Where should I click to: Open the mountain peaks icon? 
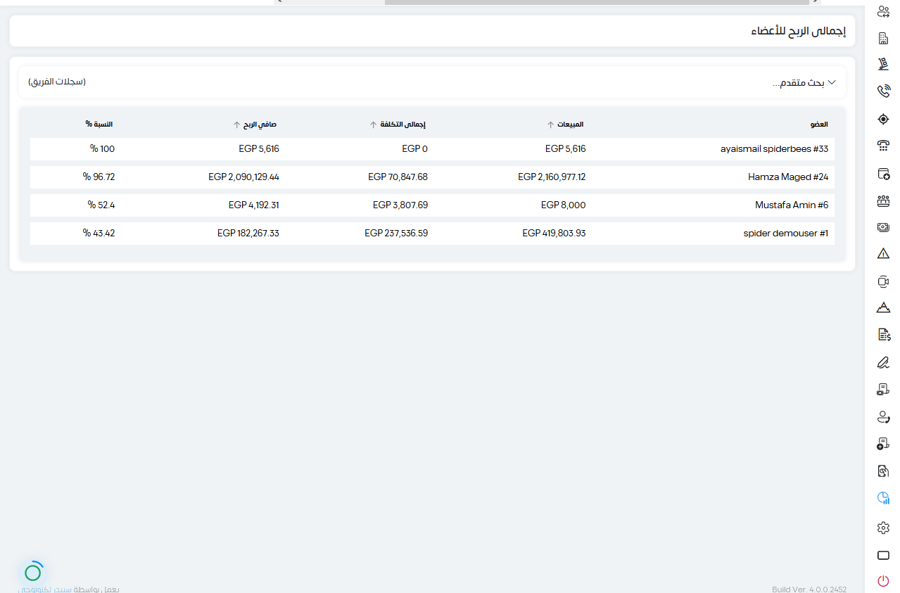pos(883,307)
